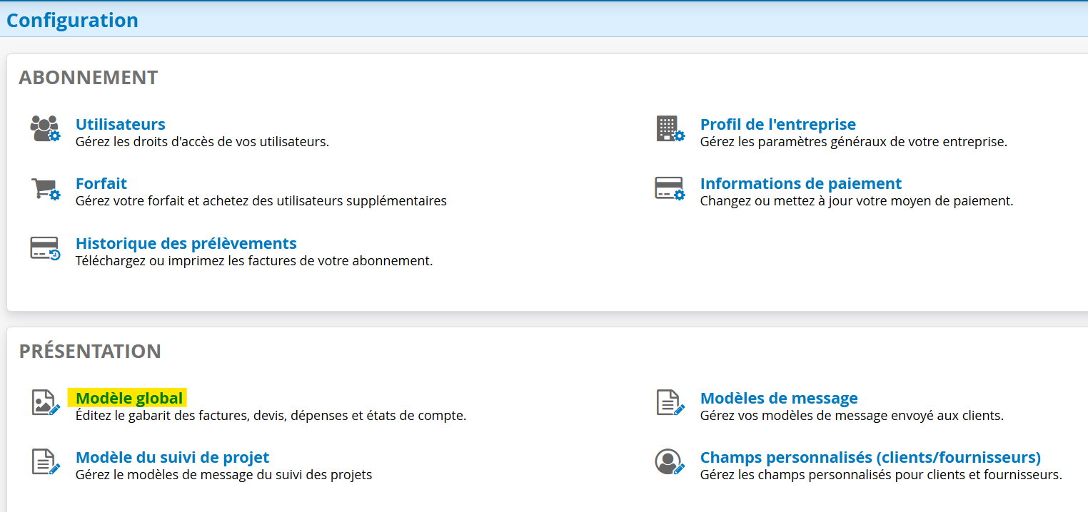The height and width of the screenshot is (512, 1088).
Task: Click the Profil de l'entreprise building icon
Action: 670,128
